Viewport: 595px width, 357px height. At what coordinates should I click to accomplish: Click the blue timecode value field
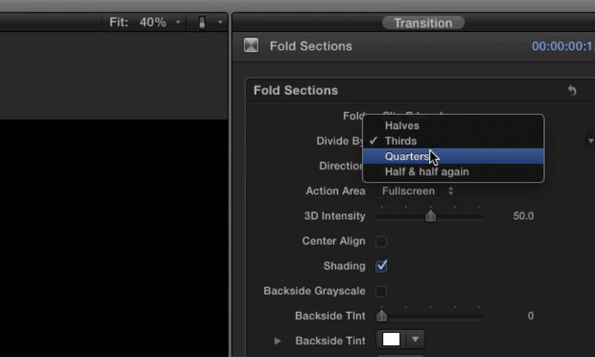[563, 46]
